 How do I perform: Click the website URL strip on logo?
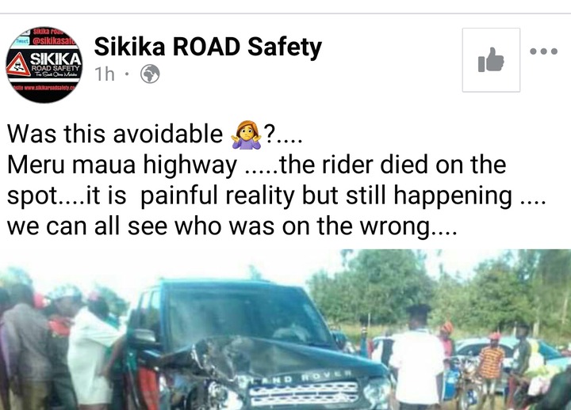tap(44, 89)
